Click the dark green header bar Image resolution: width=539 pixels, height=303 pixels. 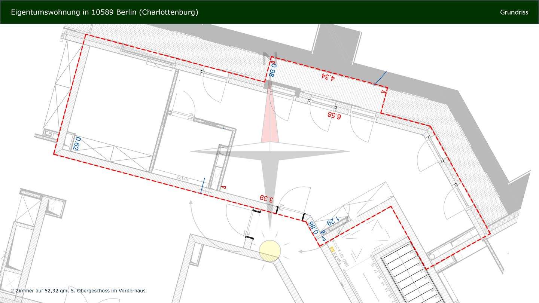[x=337, y=12]
